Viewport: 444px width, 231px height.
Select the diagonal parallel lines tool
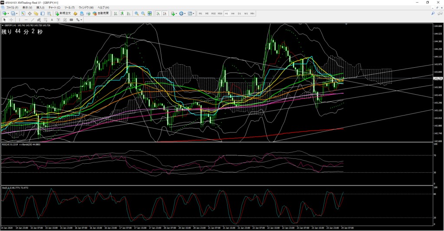point(65,20)
